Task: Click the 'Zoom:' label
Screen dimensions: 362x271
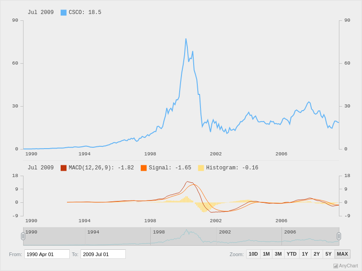Action: (x=237, y=254)
